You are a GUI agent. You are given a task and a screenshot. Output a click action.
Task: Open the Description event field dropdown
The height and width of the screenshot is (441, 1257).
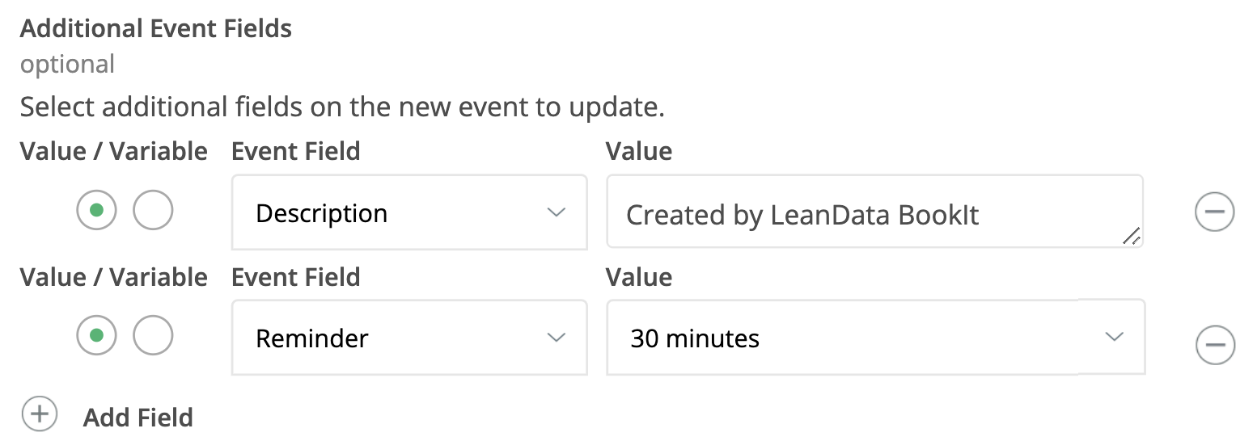coord(408,213)
